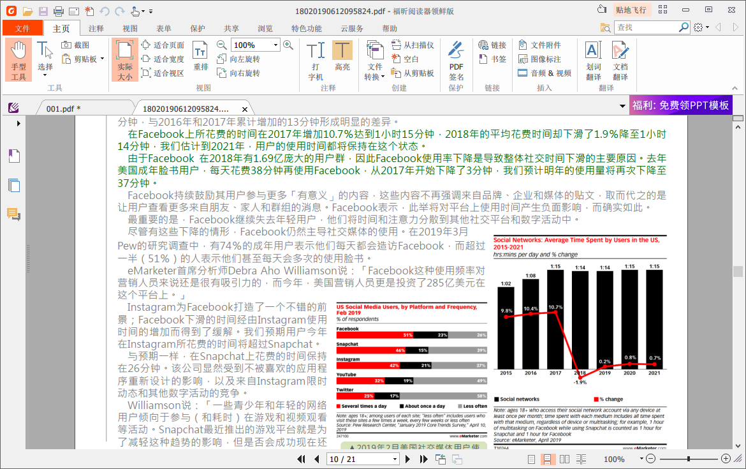Rotate right (向右旋转)
This screenshot has width=746, height=469.
point(238,73)
